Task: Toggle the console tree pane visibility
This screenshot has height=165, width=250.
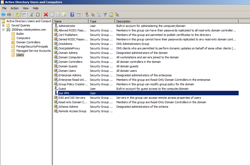Action: pyautogui.click(x=24, y=15)
